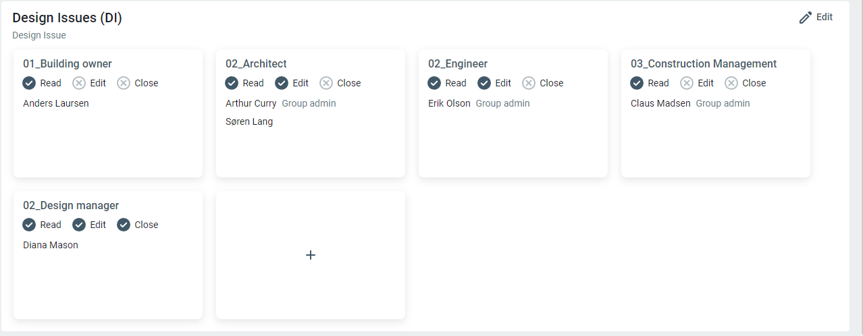Click Edit checkmark icon in 02_Engineer card

[x=484, y=83]
